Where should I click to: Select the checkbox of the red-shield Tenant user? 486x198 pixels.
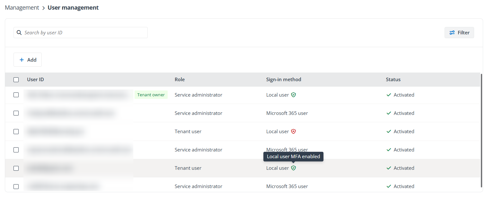coord(16,132)
